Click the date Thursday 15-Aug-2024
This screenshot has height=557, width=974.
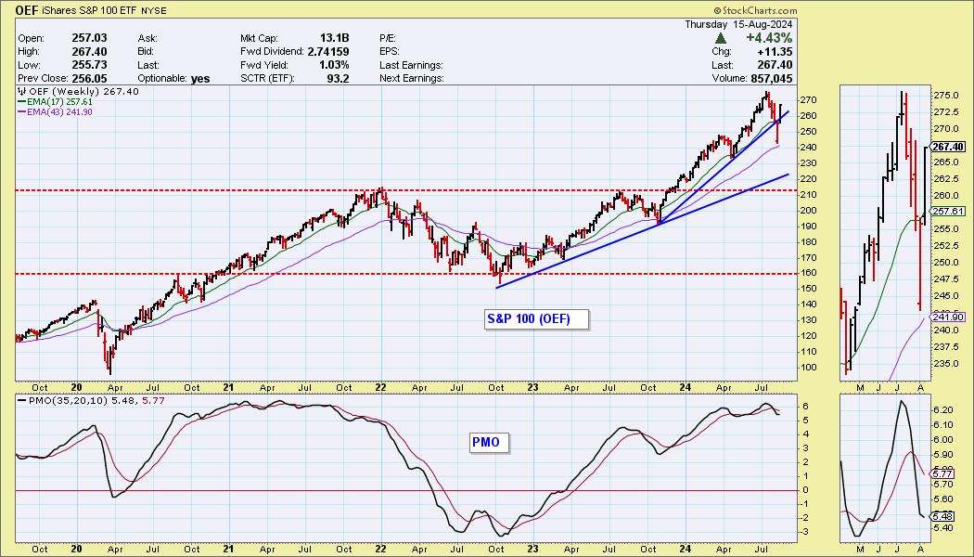[x=738, y=25]
